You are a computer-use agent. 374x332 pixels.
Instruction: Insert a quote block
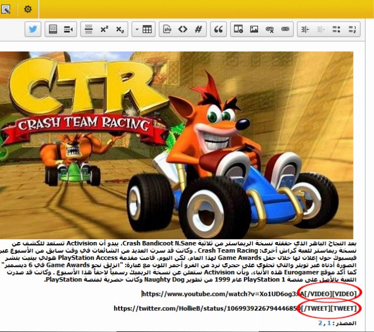click(219, 29)
